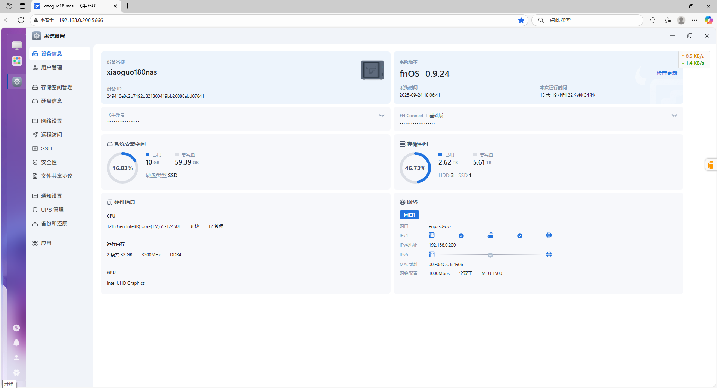The image size is (717, 388).
Task: Open the SSH settings page
Action: (46, 148)
